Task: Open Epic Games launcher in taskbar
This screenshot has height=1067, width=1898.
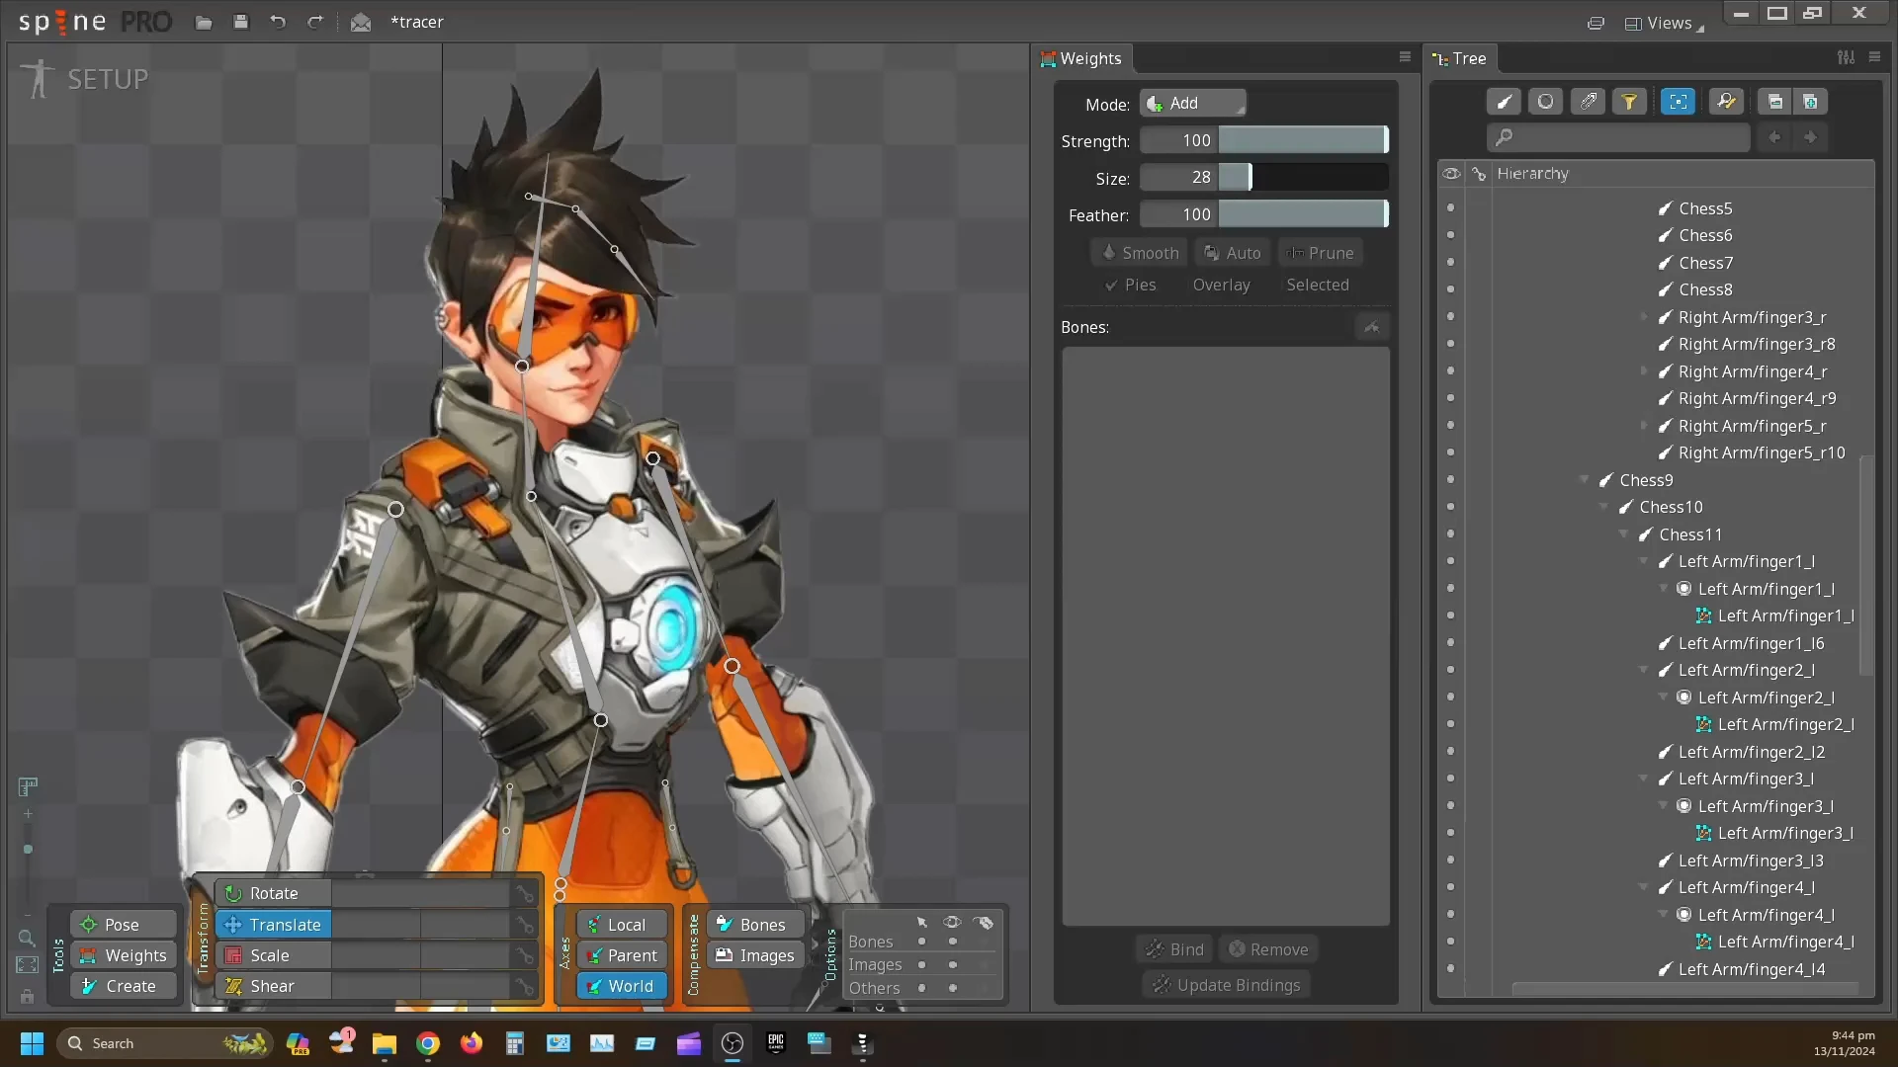Action: 776,1043
